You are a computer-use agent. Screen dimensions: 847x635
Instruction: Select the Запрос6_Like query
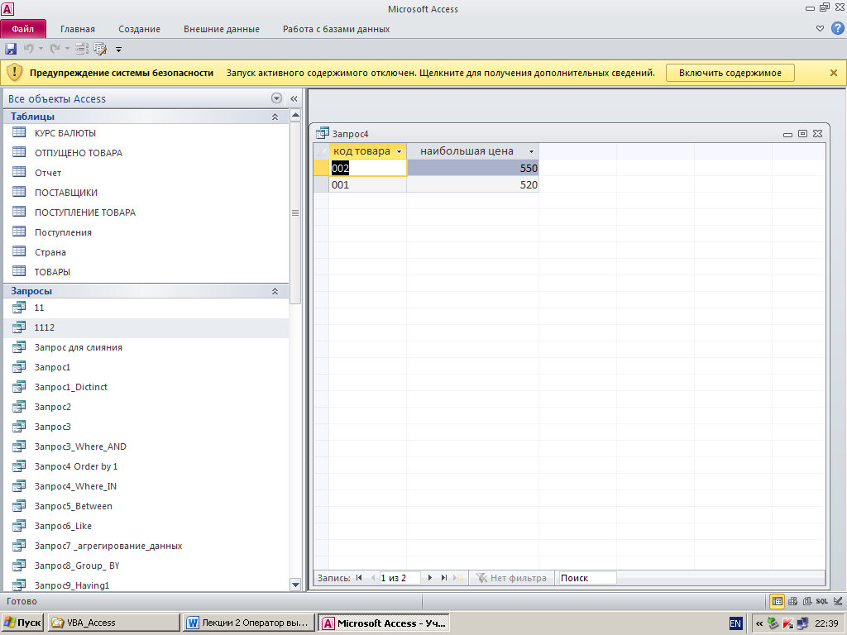tap(63, 526)
